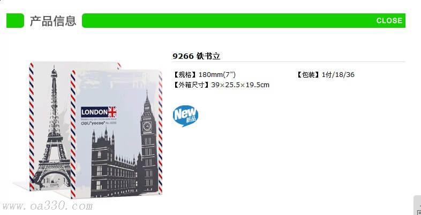The image size is (421, 215).
Task: Click the www.oa330.com watermark link
Action: point(47,206)
